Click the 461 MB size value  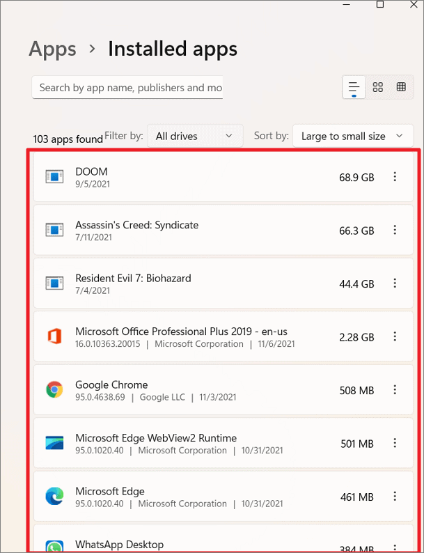357,497
